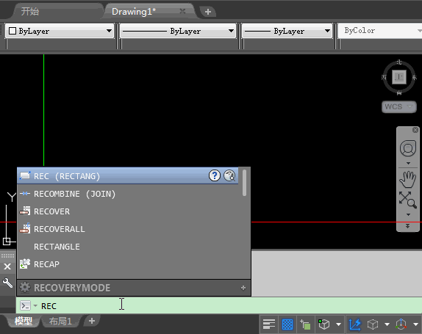Select the Pan hand tool in navigation bar

tap(408, 179)
